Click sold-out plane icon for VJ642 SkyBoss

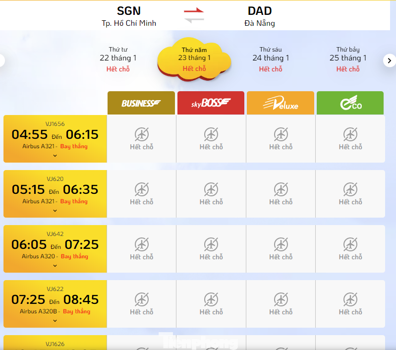(x=211, y=244)
